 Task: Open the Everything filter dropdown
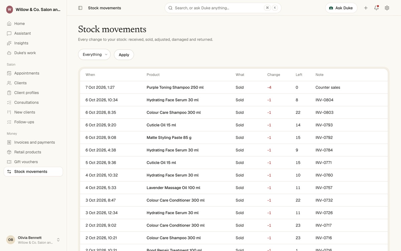pos(94,55)
